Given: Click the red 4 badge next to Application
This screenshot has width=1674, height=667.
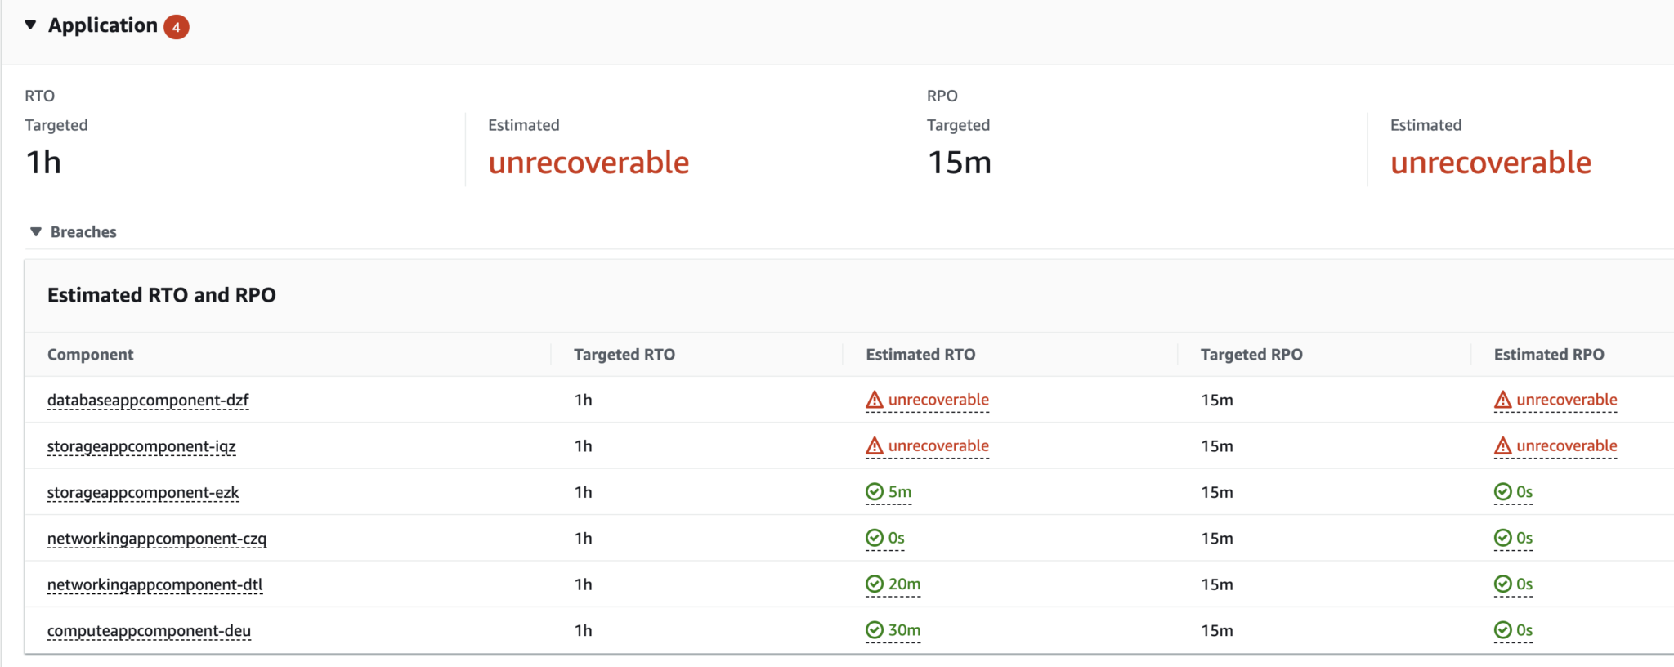Looking at the screenshot, I should 176,27.
